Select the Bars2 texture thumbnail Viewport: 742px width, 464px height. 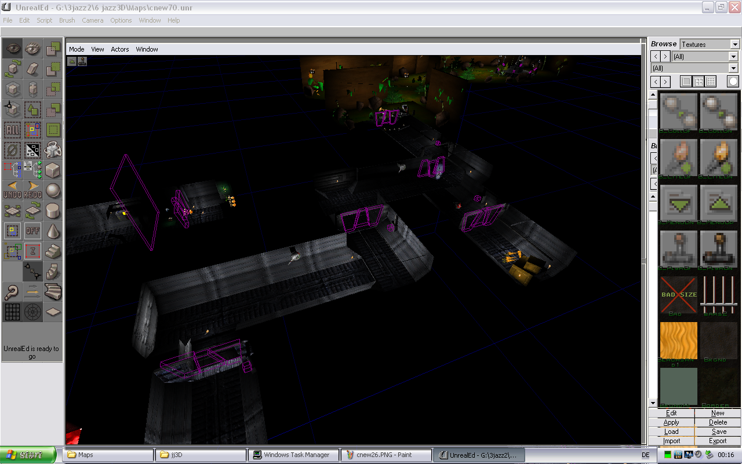pos(719,295)
